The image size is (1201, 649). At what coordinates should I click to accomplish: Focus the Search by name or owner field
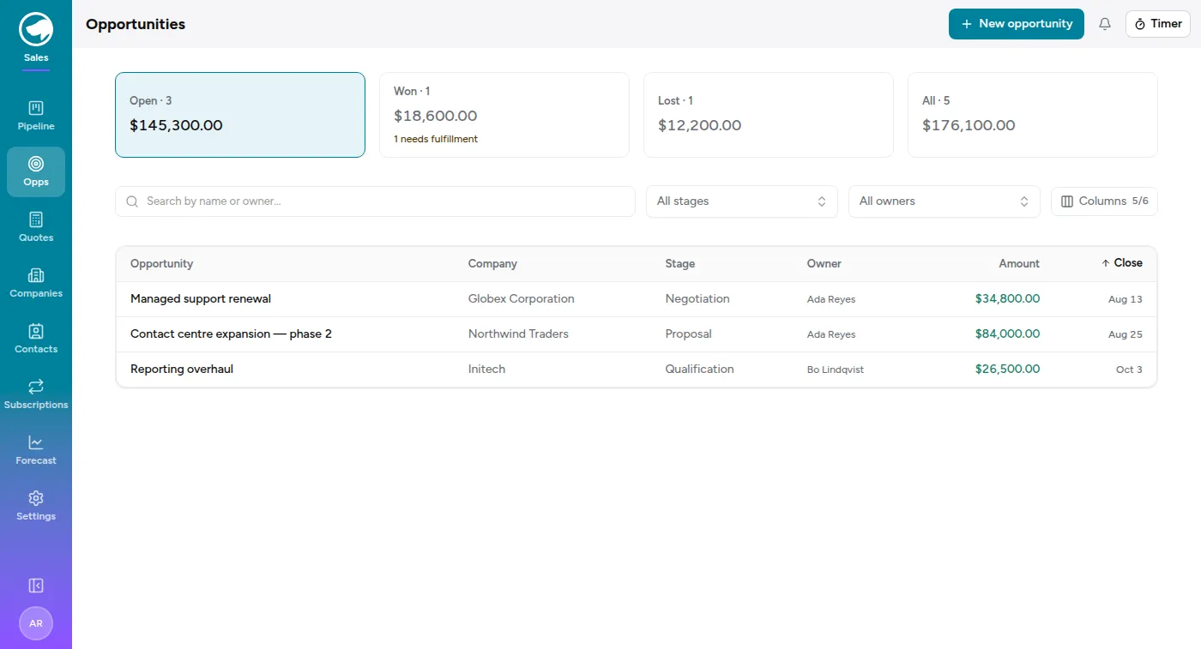(x=375, y=201)
